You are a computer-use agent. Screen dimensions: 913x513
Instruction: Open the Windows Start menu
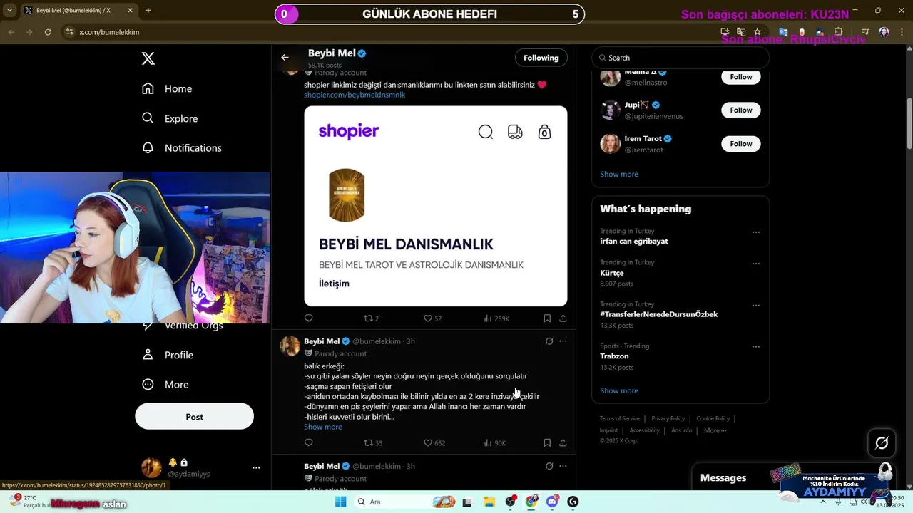point(340,502)
